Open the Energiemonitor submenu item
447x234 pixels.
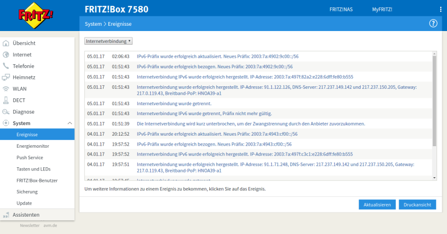(33, 146)
